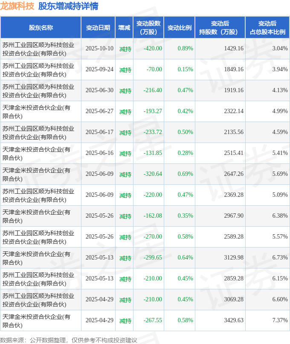This screenshot has width=290, height=344.
Task: Click the 变动日期 column header
Action: (98, 28)
